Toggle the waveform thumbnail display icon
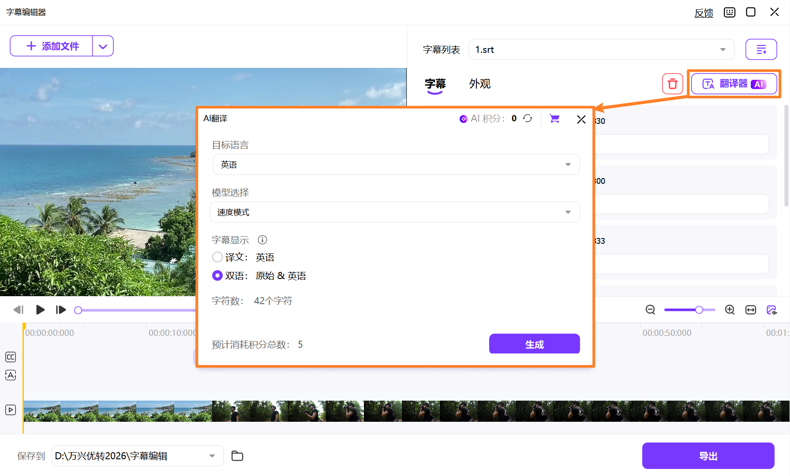 772,310
